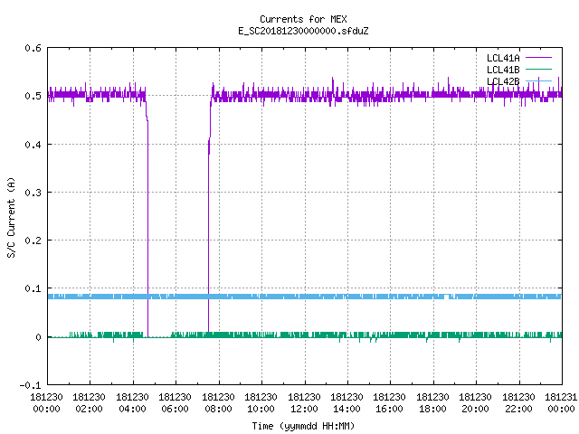Click the y-axis tick label '-0.1'
Viewport: 579px width, 434px height.
[x=30, y=385]
